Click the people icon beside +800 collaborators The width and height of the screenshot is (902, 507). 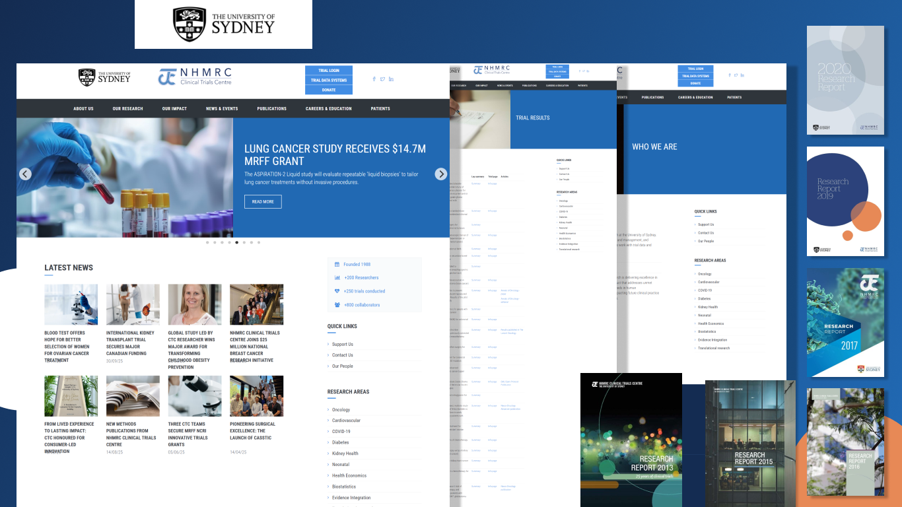click(x=337, y=305)
